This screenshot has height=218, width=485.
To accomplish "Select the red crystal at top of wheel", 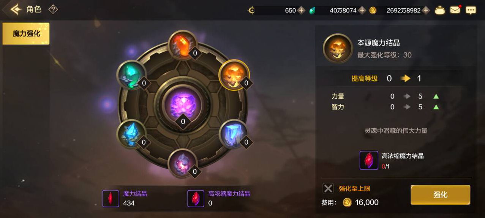I will (x=183, y=46).
